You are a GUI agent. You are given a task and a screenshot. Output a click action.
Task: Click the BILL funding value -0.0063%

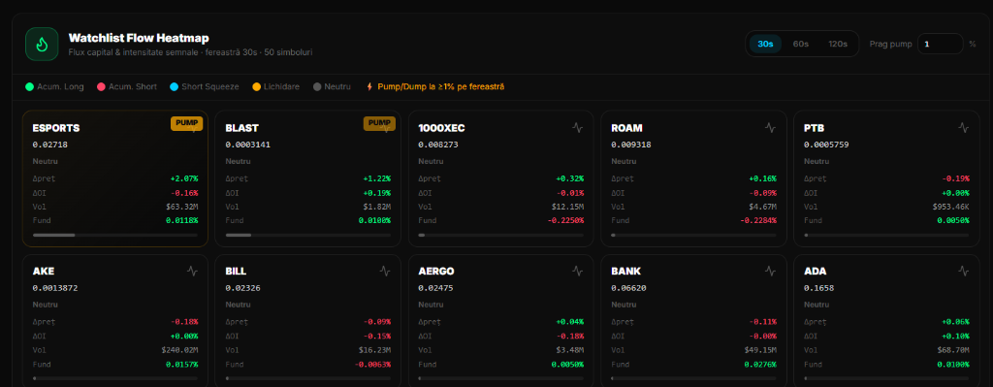373,364
